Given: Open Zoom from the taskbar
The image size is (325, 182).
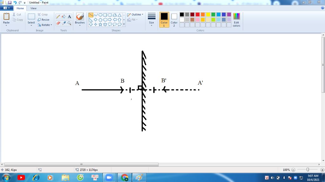Looking at the screenshot, I should coord(109,178).
